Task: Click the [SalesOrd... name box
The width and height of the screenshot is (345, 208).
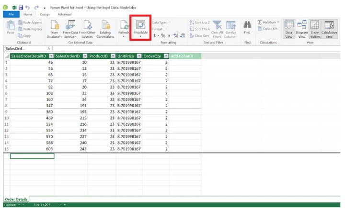Action: (24, 49)
